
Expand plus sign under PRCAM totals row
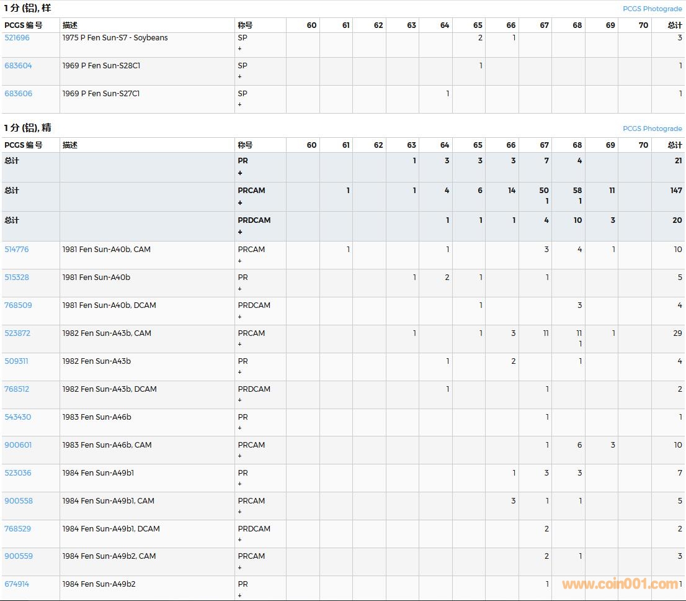point(240,203)
